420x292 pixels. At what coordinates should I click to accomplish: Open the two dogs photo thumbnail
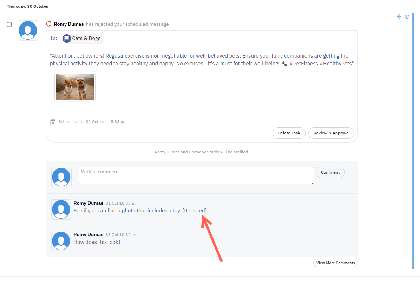pyautogui.click(x=75, y=87)
